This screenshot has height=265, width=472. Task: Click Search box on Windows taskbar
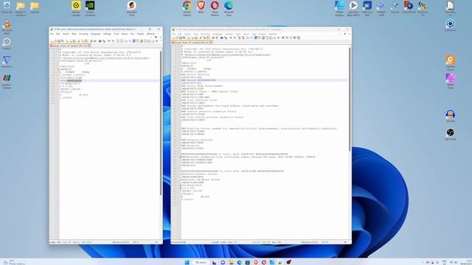pyautogui.click(x=201, y=262)
